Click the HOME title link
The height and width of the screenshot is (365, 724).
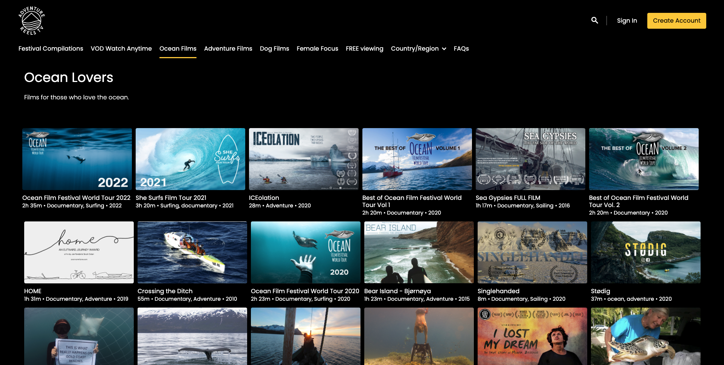pyautogui.click(x=33, y=291)
